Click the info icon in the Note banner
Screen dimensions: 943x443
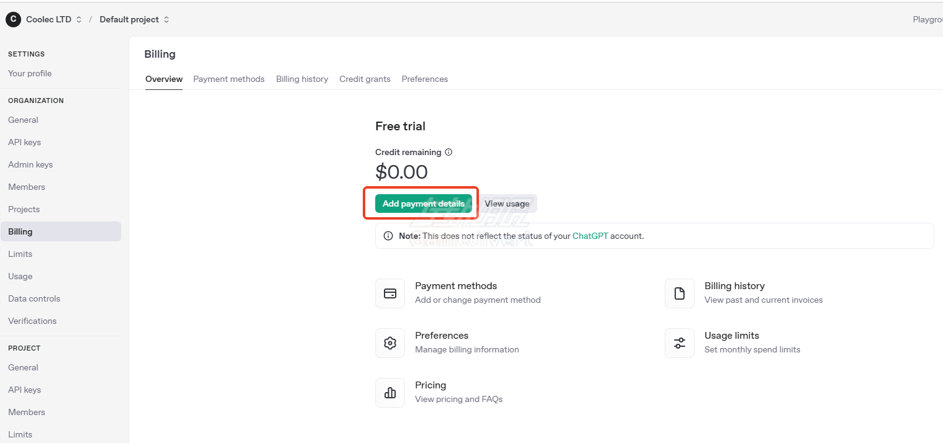coord(388,236)
